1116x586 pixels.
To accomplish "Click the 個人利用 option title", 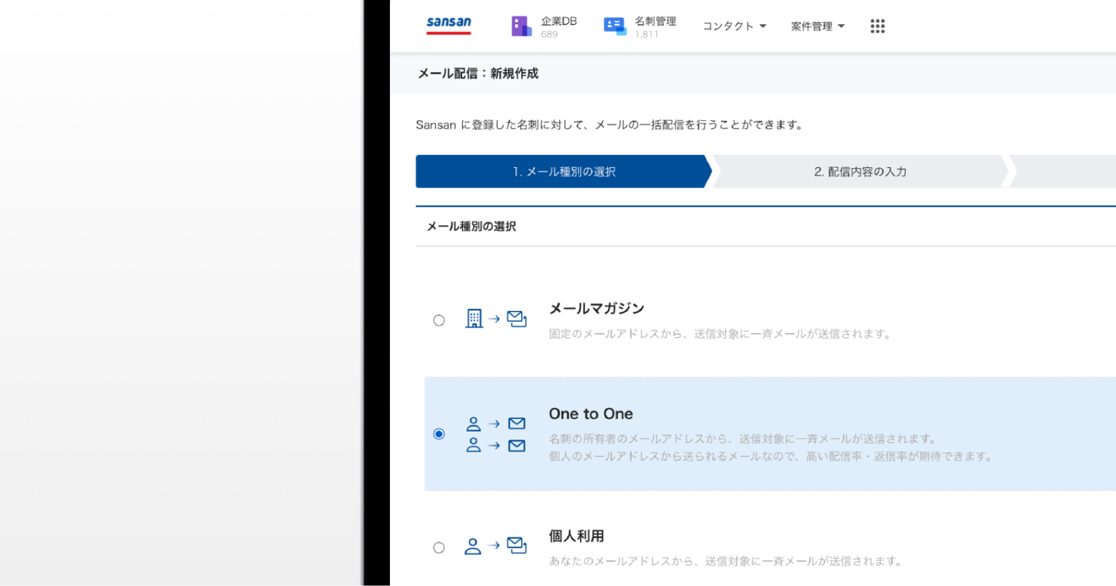I will (577, 536).
